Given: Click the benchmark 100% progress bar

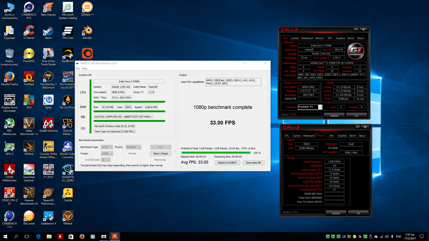Looking at the screenshot, I should (216, 153).
